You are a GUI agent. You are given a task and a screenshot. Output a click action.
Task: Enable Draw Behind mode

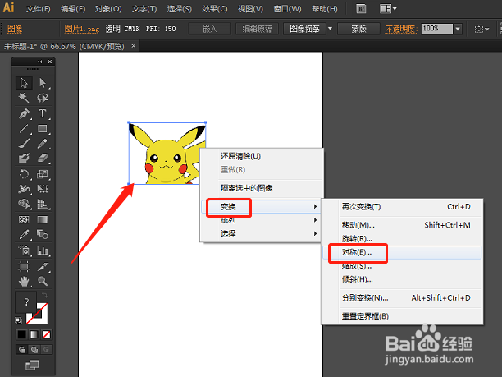[34, 349]
